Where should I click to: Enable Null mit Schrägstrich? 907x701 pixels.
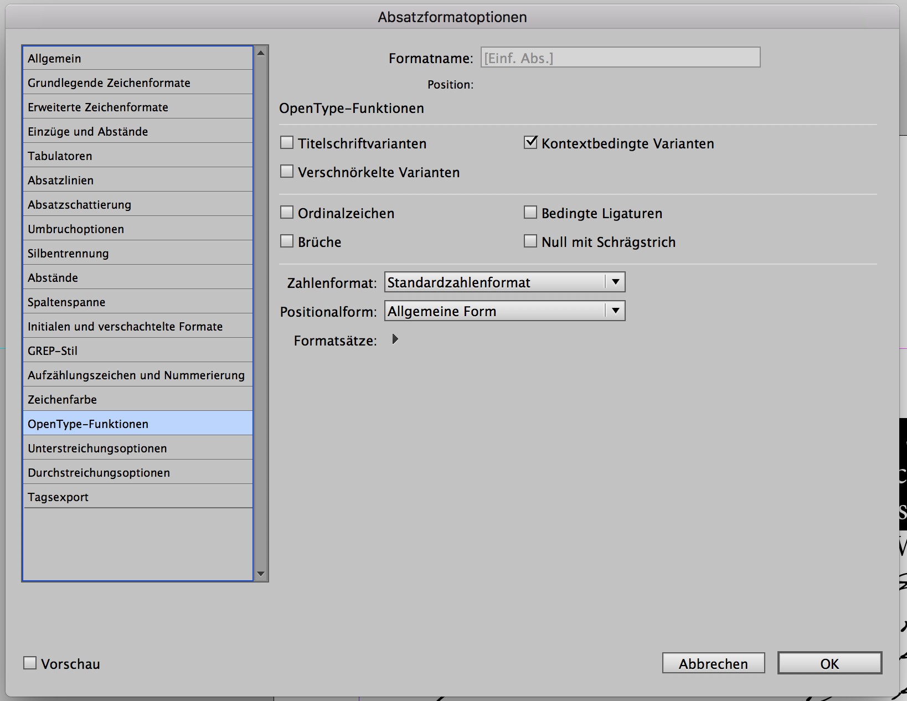click(530, 241)
